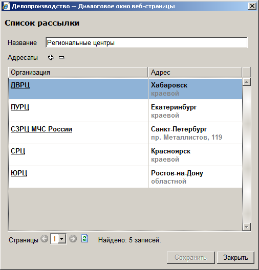The height and width of the screenshot is (270, 259).
Task: Add a recipient with the plus icon
Action: tap(51, 57)
